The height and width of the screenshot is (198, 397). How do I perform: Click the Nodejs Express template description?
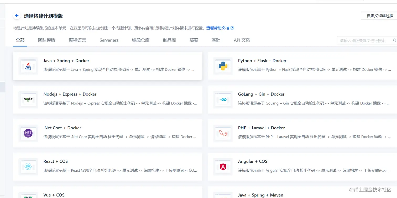coord(120,103)
